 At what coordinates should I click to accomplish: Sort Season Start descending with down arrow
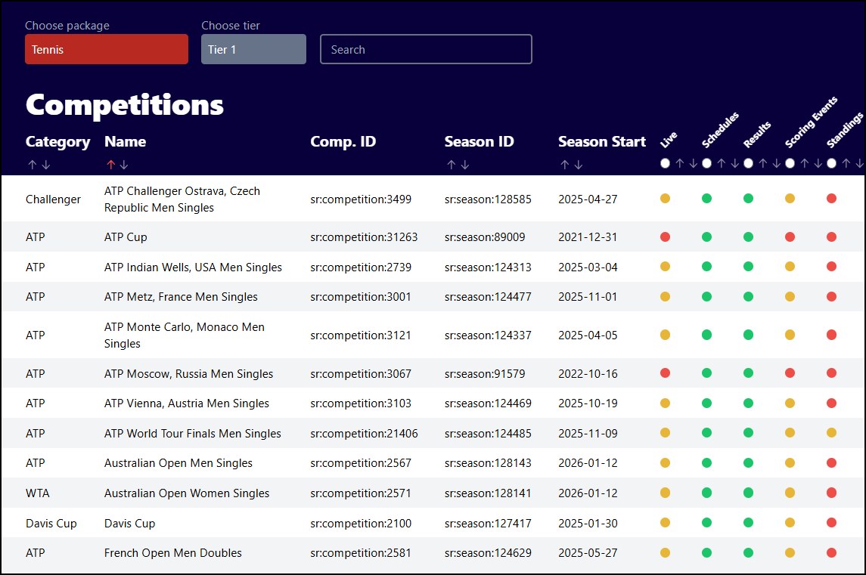[x=579, y=165]
